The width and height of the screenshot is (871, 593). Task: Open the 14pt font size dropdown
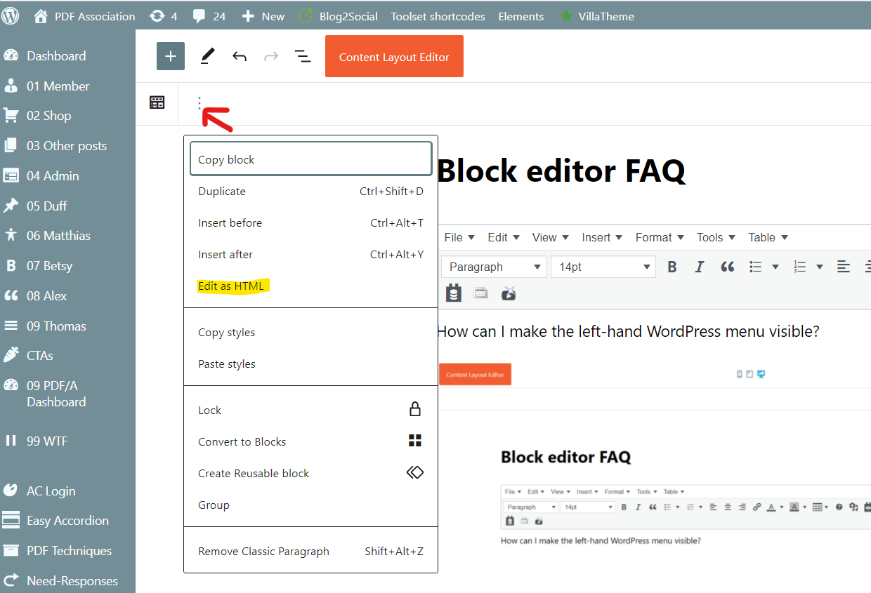coord(603,267)
